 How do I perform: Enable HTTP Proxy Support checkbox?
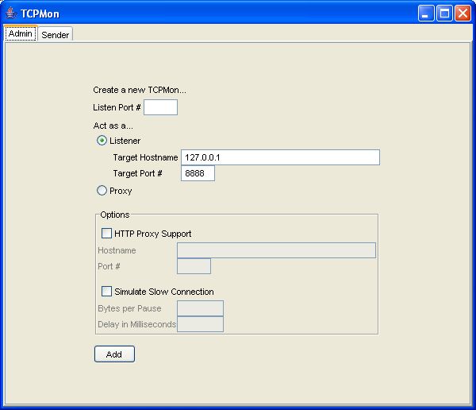(x=107, y=234)
